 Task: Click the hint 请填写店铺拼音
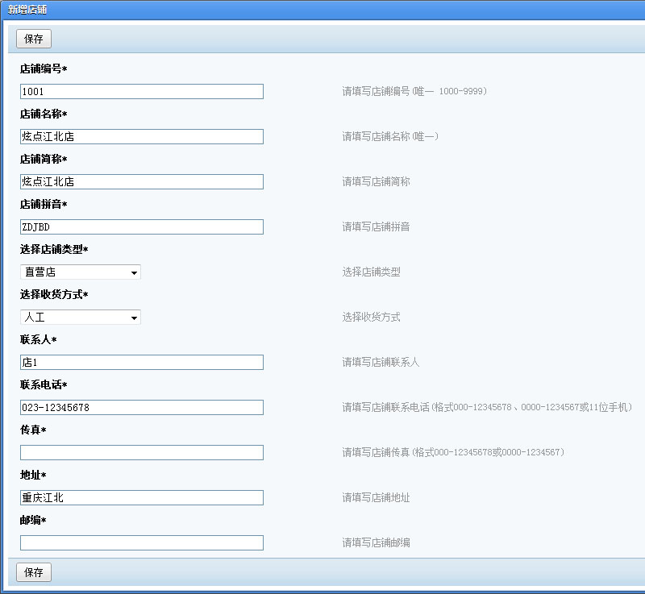376,227
